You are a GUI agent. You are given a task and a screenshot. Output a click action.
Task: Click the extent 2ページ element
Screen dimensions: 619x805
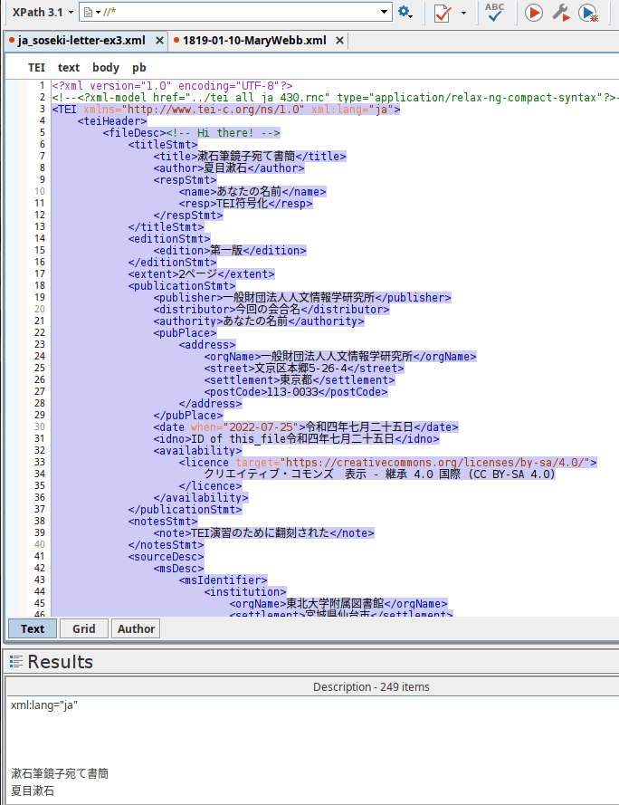(x=201, y=274)
